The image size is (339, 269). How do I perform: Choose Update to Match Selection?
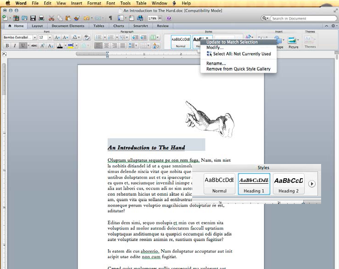coord(232,42)
